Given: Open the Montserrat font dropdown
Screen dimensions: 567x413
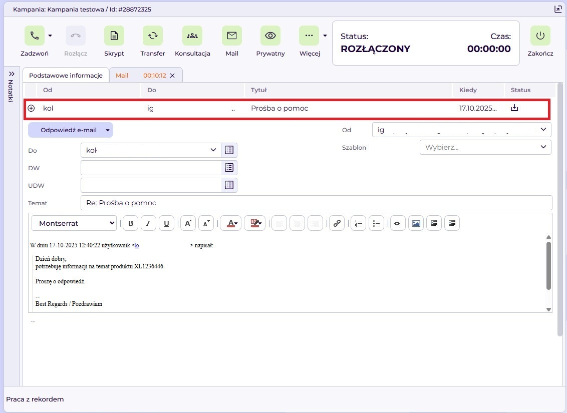Looking at the screenshot, I should point(74,223).
